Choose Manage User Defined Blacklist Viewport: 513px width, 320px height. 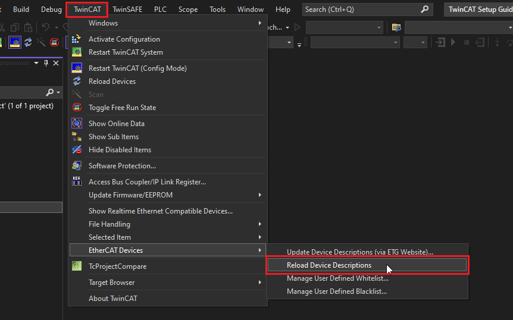(367, 291)
